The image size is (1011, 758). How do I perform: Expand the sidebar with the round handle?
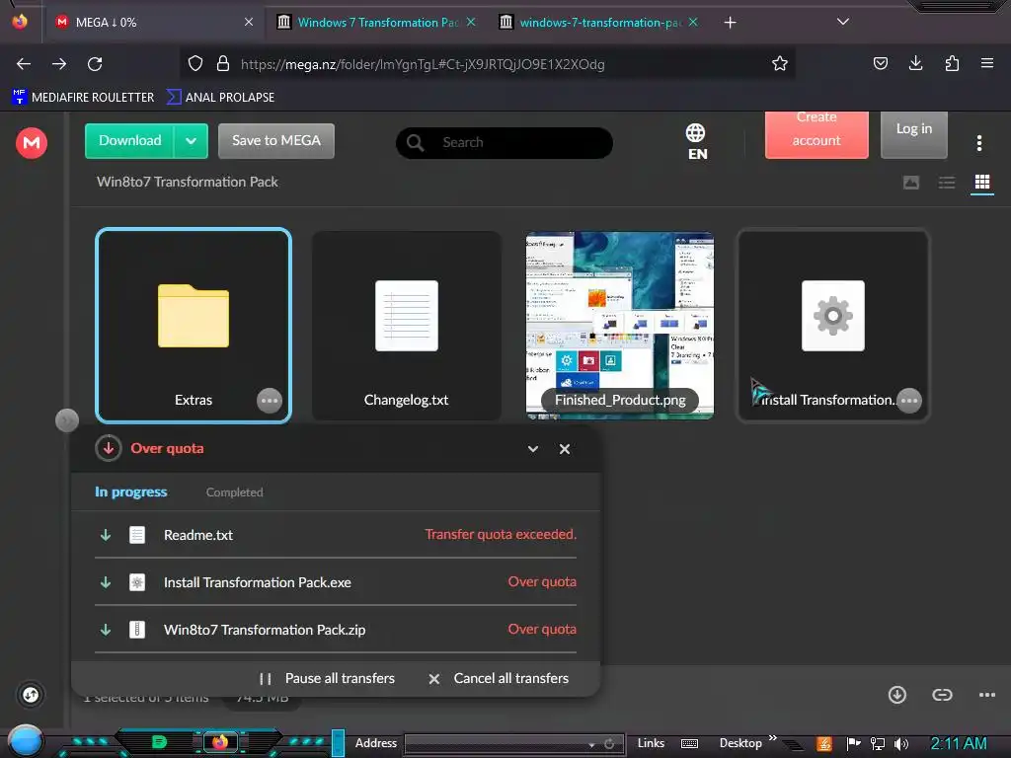[67, 420]
